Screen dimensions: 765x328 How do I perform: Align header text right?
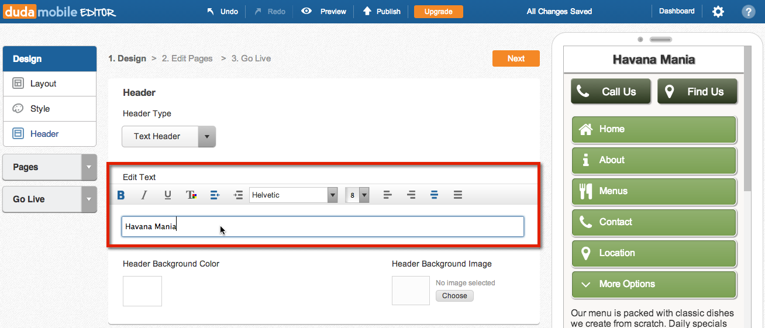(411, 195)
